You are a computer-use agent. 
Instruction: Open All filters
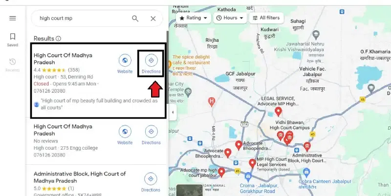point(266,18)
